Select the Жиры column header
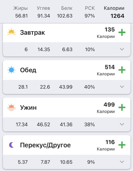133x171 pixels. click(x=20, y=8)
